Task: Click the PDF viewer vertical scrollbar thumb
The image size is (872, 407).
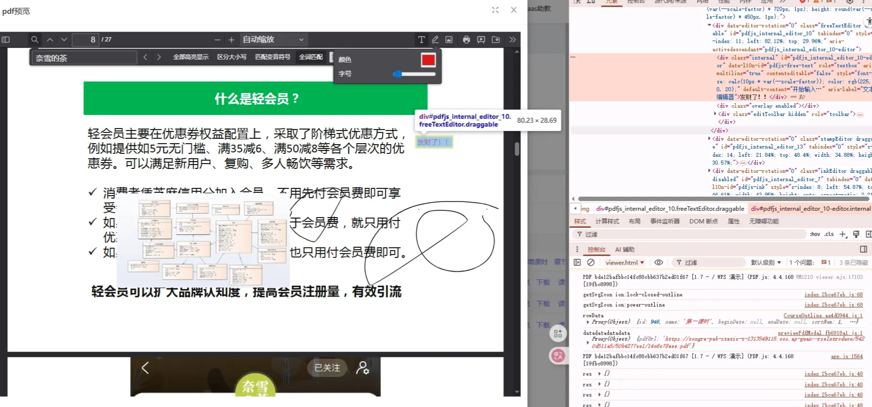Action: click(517, 149)
